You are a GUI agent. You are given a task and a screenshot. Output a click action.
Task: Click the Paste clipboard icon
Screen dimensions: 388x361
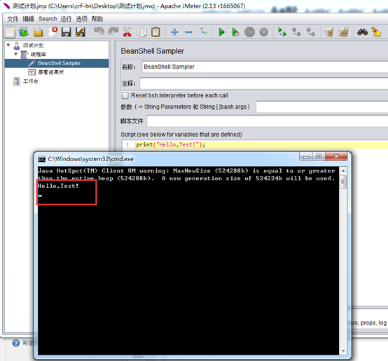coord(155,32)
